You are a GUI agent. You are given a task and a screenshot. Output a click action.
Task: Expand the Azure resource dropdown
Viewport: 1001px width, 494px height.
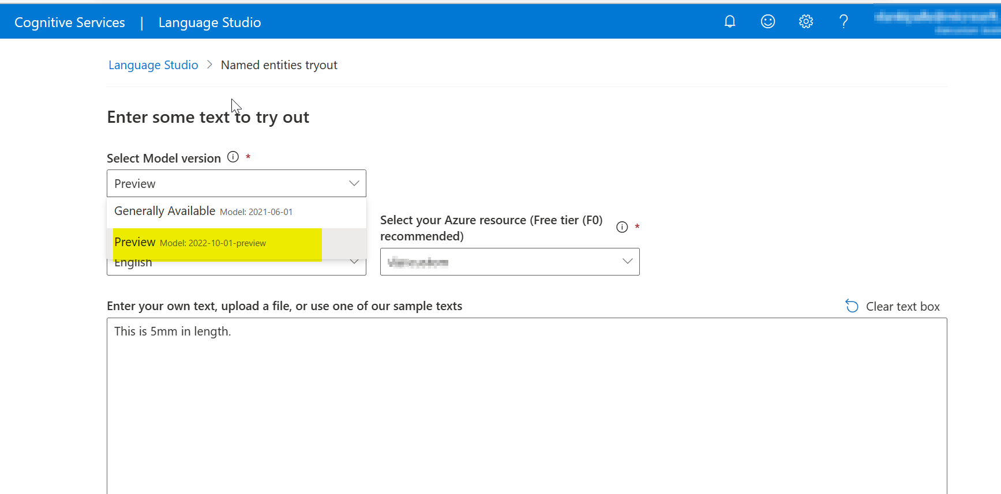pos(510,262)
